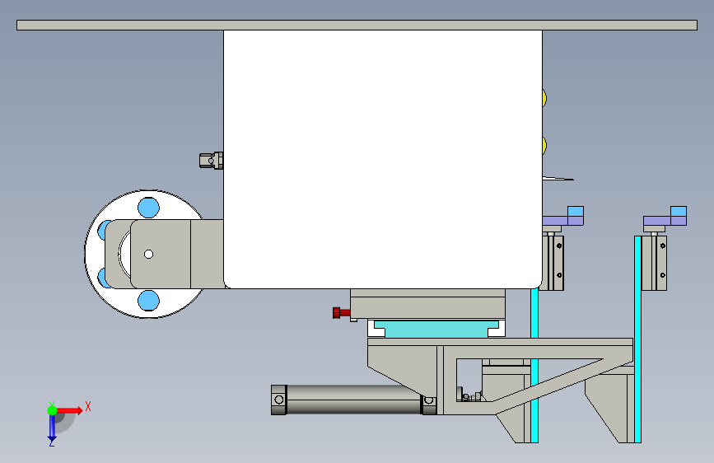
Task: Select the cylinder's left end cap
Action: click(x=278, y=400)
